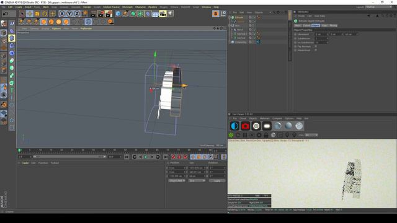This screenshot has width=397, height=223.
Task: Click the Apply button in the coordinates panel
Action: pos(217,181)
